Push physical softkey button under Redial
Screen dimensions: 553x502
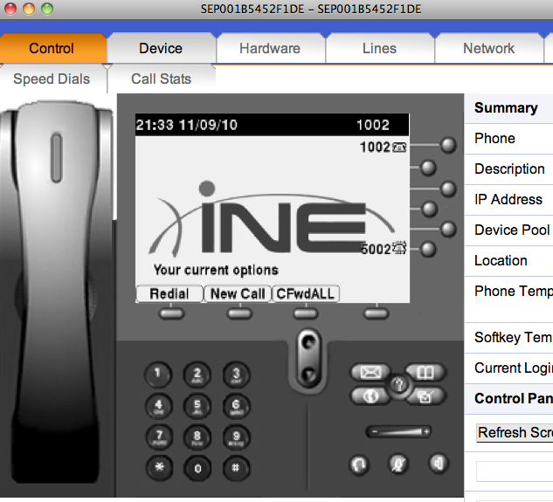click(171, 313)
